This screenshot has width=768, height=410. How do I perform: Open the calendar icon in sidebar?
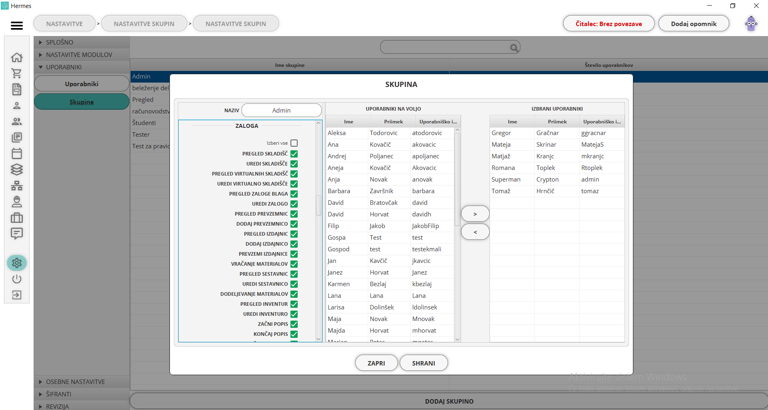click(17, 153)
